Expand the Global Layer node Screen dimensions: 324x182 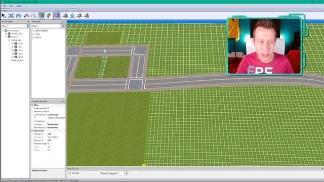6,34
